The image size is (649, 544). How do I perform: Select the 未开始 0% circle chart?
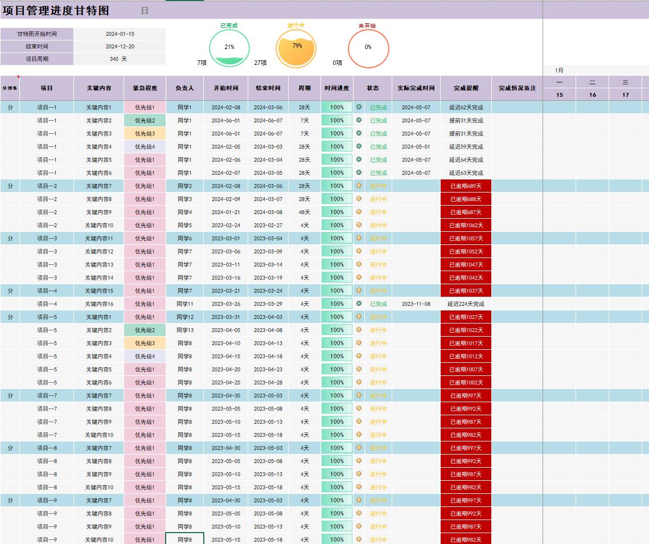(x=368, y=48)
